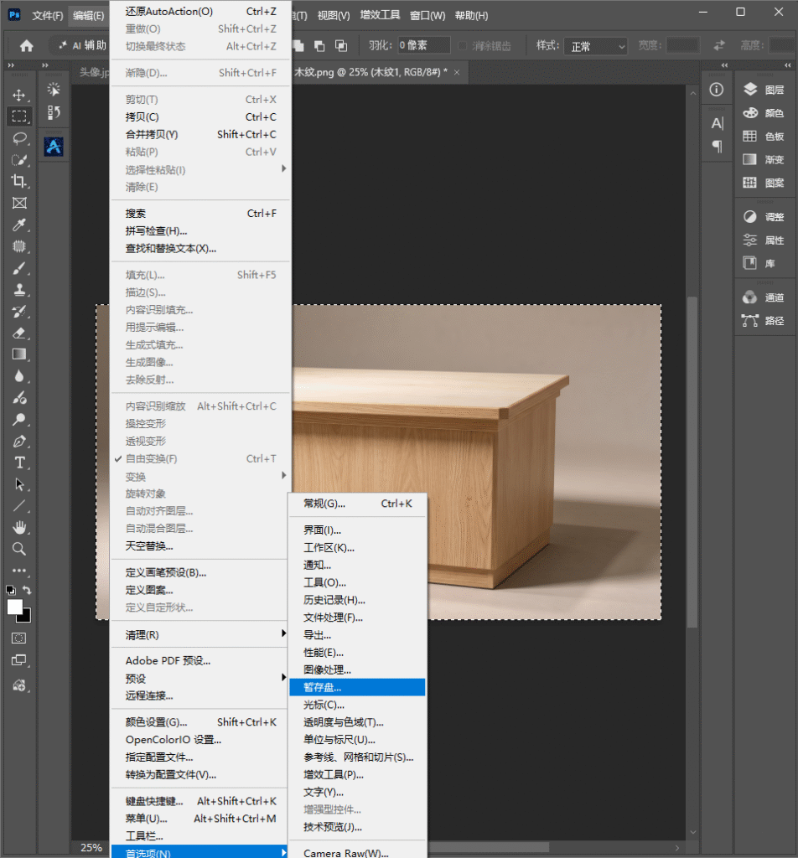Select the Eyedropper tool
The image size is (798, 858).
(19, 225)
